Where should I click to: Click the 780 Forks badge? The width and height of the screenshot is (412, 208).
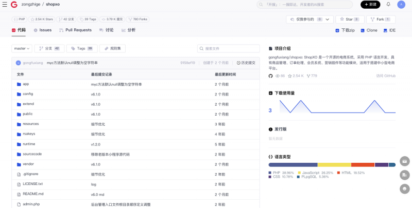point(138,20)
